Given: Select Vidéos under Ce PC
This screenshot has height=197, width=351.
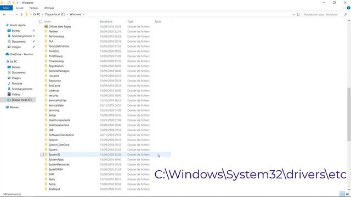Looking at the screenshot, I should click(16, 94).
